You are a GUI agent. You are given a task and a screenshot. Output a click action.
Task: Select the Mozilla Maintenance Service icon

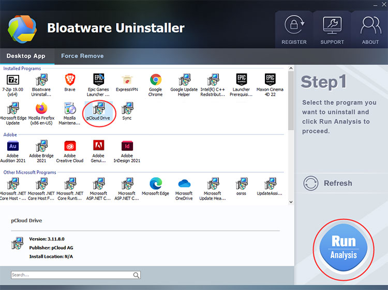[70, 108]
